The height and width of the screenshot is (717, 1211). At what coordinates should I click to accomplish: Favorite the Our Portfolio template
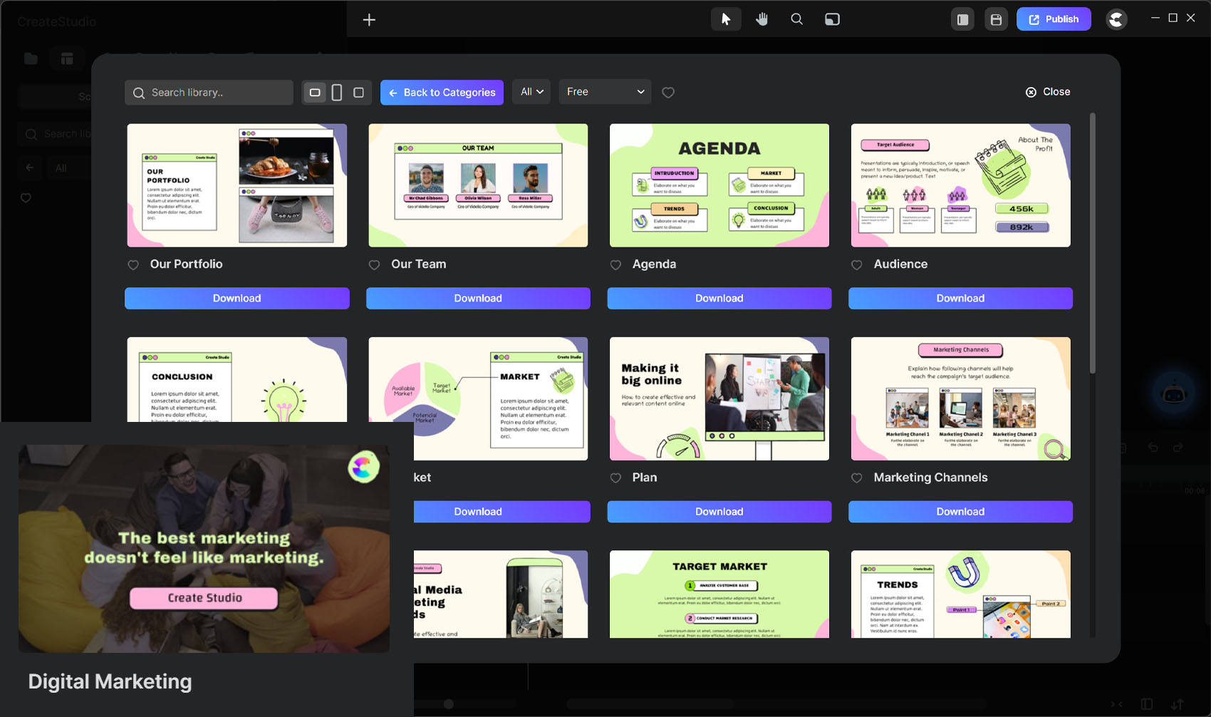[133, 265]
